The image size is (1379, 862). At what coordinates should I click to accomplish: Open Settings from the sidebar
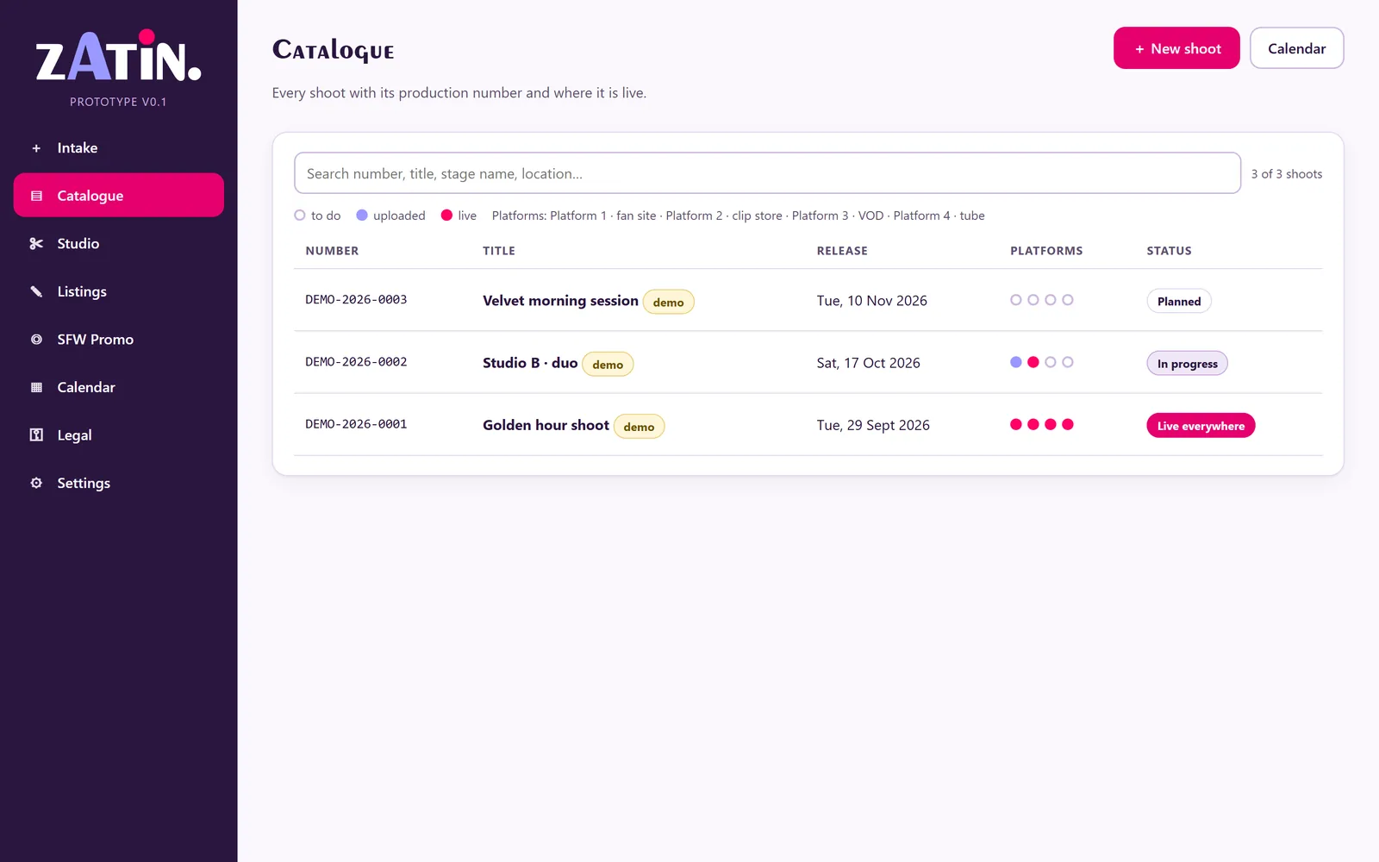[119, 483]
